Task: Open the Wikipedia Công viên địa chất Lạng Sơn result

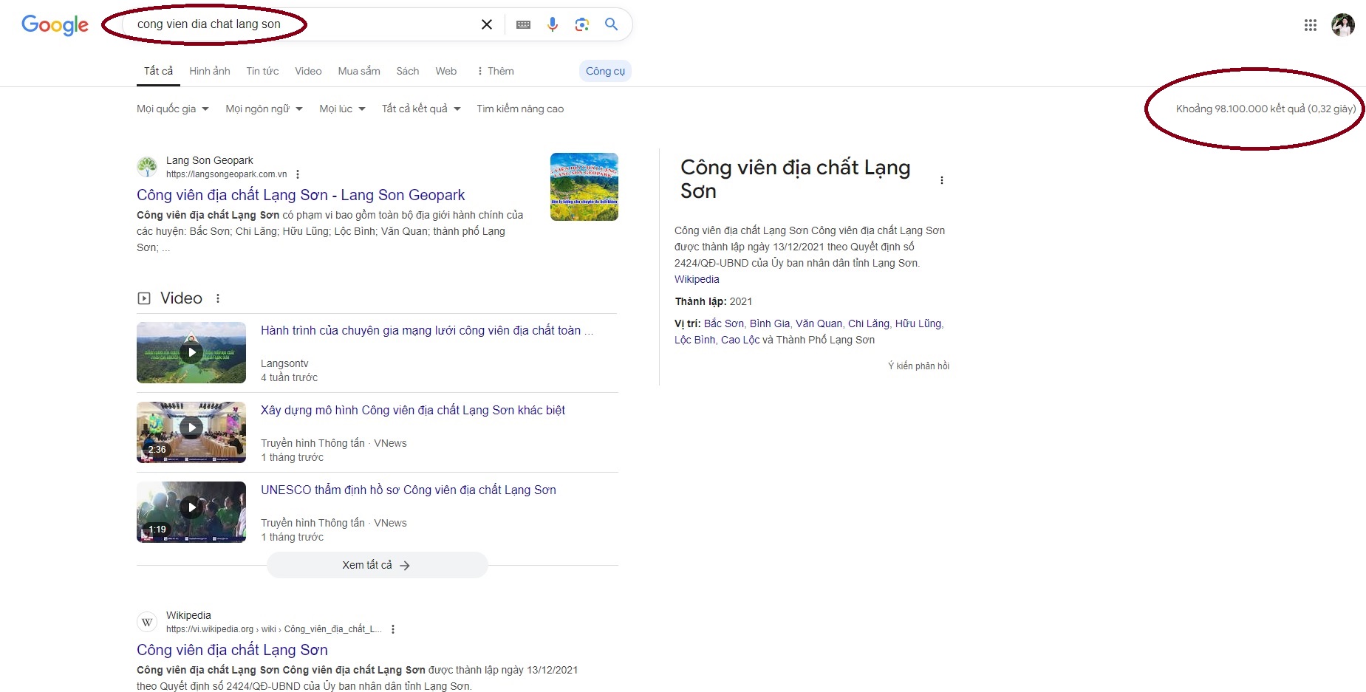Action: [x=232, y=650]
